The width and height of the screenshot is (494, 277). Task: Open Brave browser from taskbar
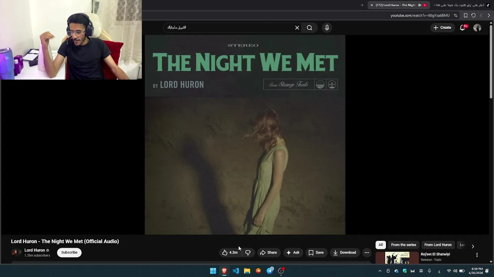(224, 271)
